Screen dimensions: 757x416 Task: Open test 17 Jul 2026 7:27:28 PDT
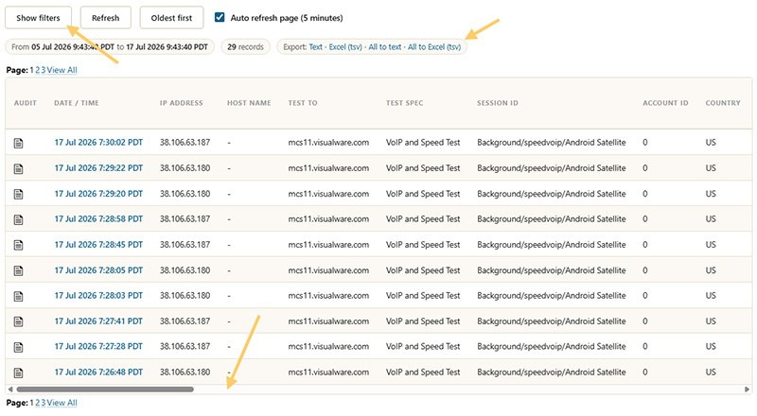click(x=98, y=346)
